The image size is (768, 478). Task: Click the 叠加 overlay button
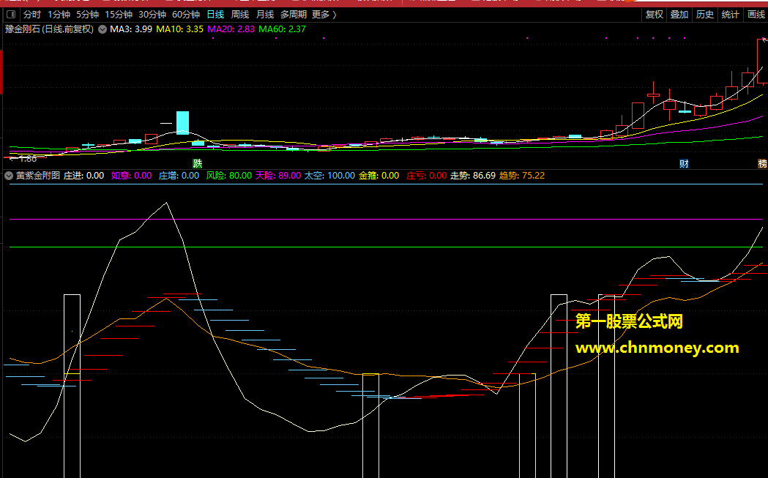click(x=679, y=15)
